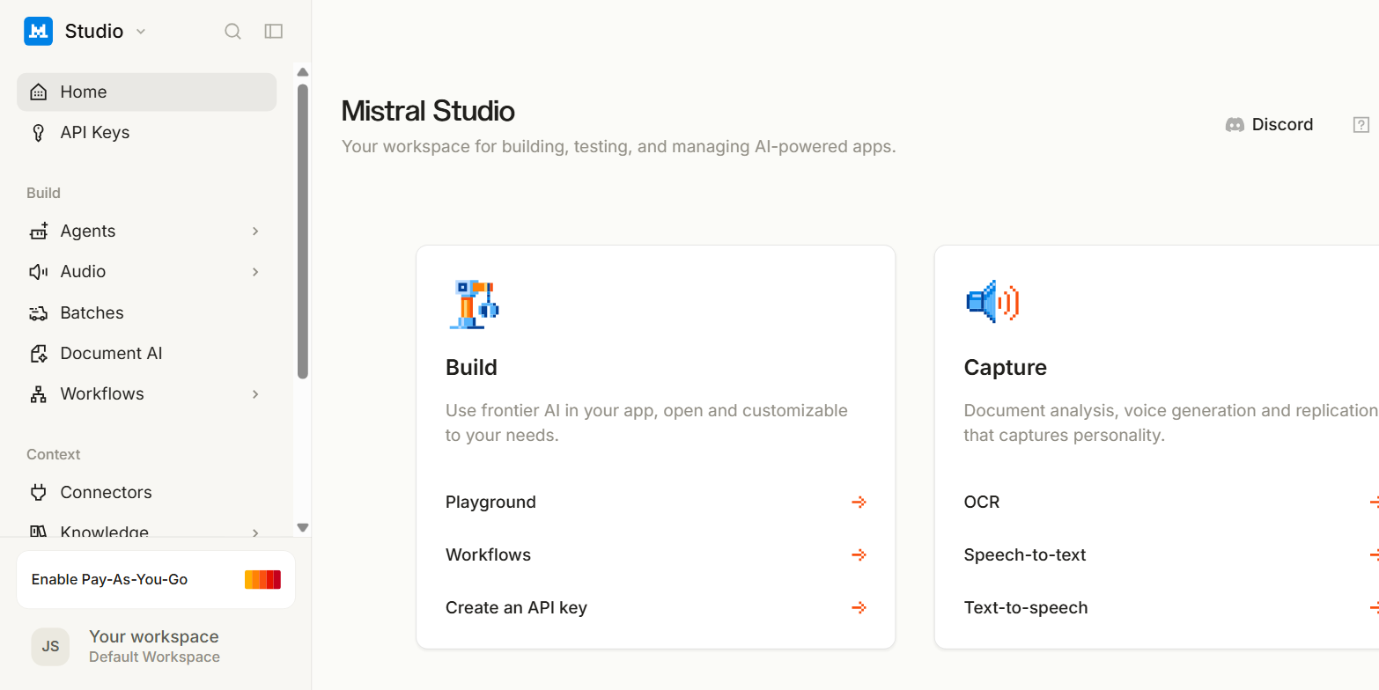Image resolution: width=1379 pixels, height=690 pixels.
Task: Click the sidebar scrollbar up arrow
Action: [303, 72]
